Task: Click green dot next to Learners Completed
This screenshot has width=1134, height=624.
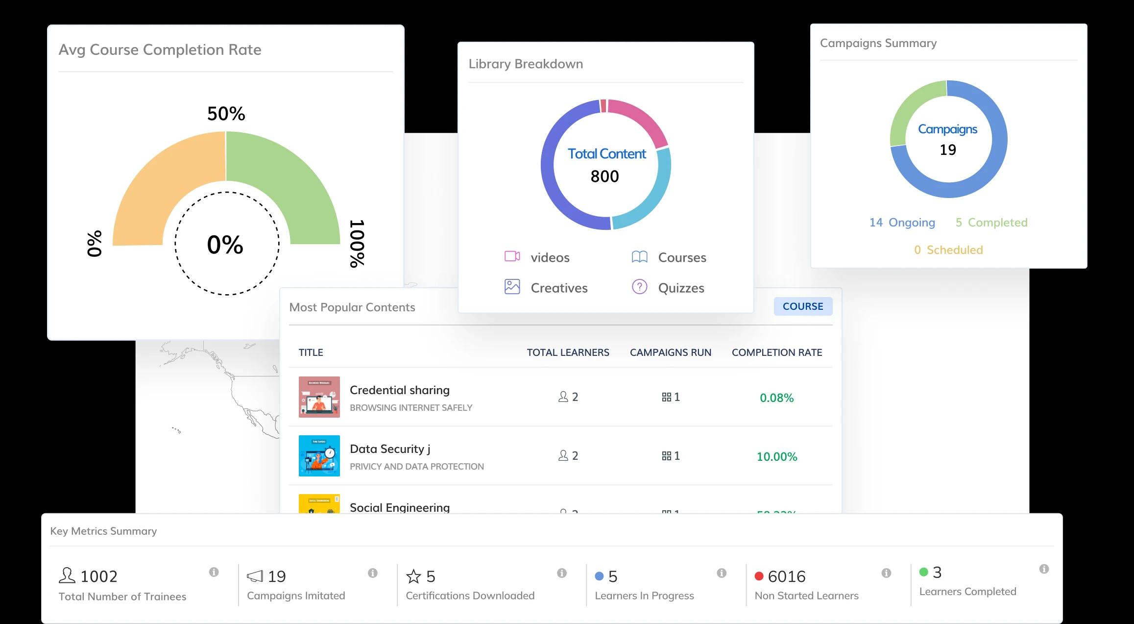Action: click(x=924, y=572)
